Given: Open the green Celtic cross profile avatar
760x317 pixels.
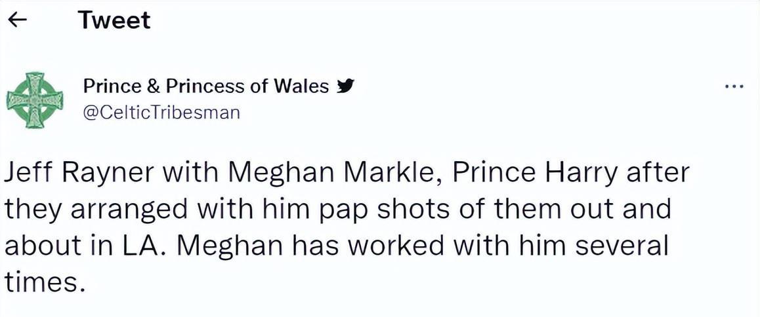Looking at the screenshot, I should coord(34,100).
